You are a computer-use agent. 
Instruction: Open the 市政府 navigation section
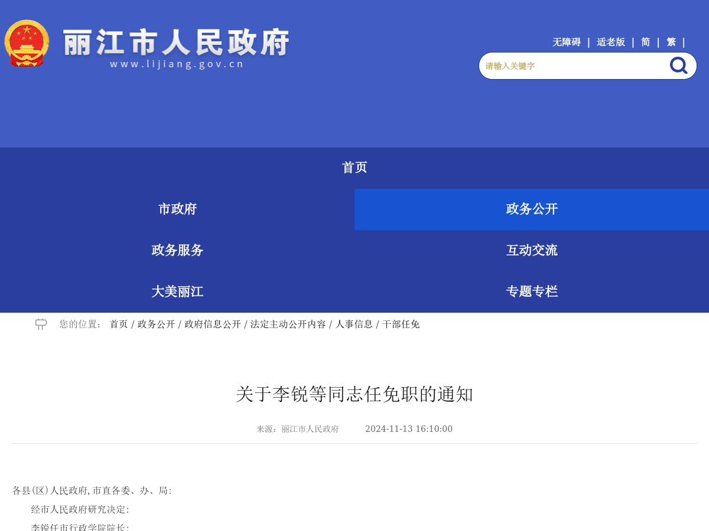177,209
